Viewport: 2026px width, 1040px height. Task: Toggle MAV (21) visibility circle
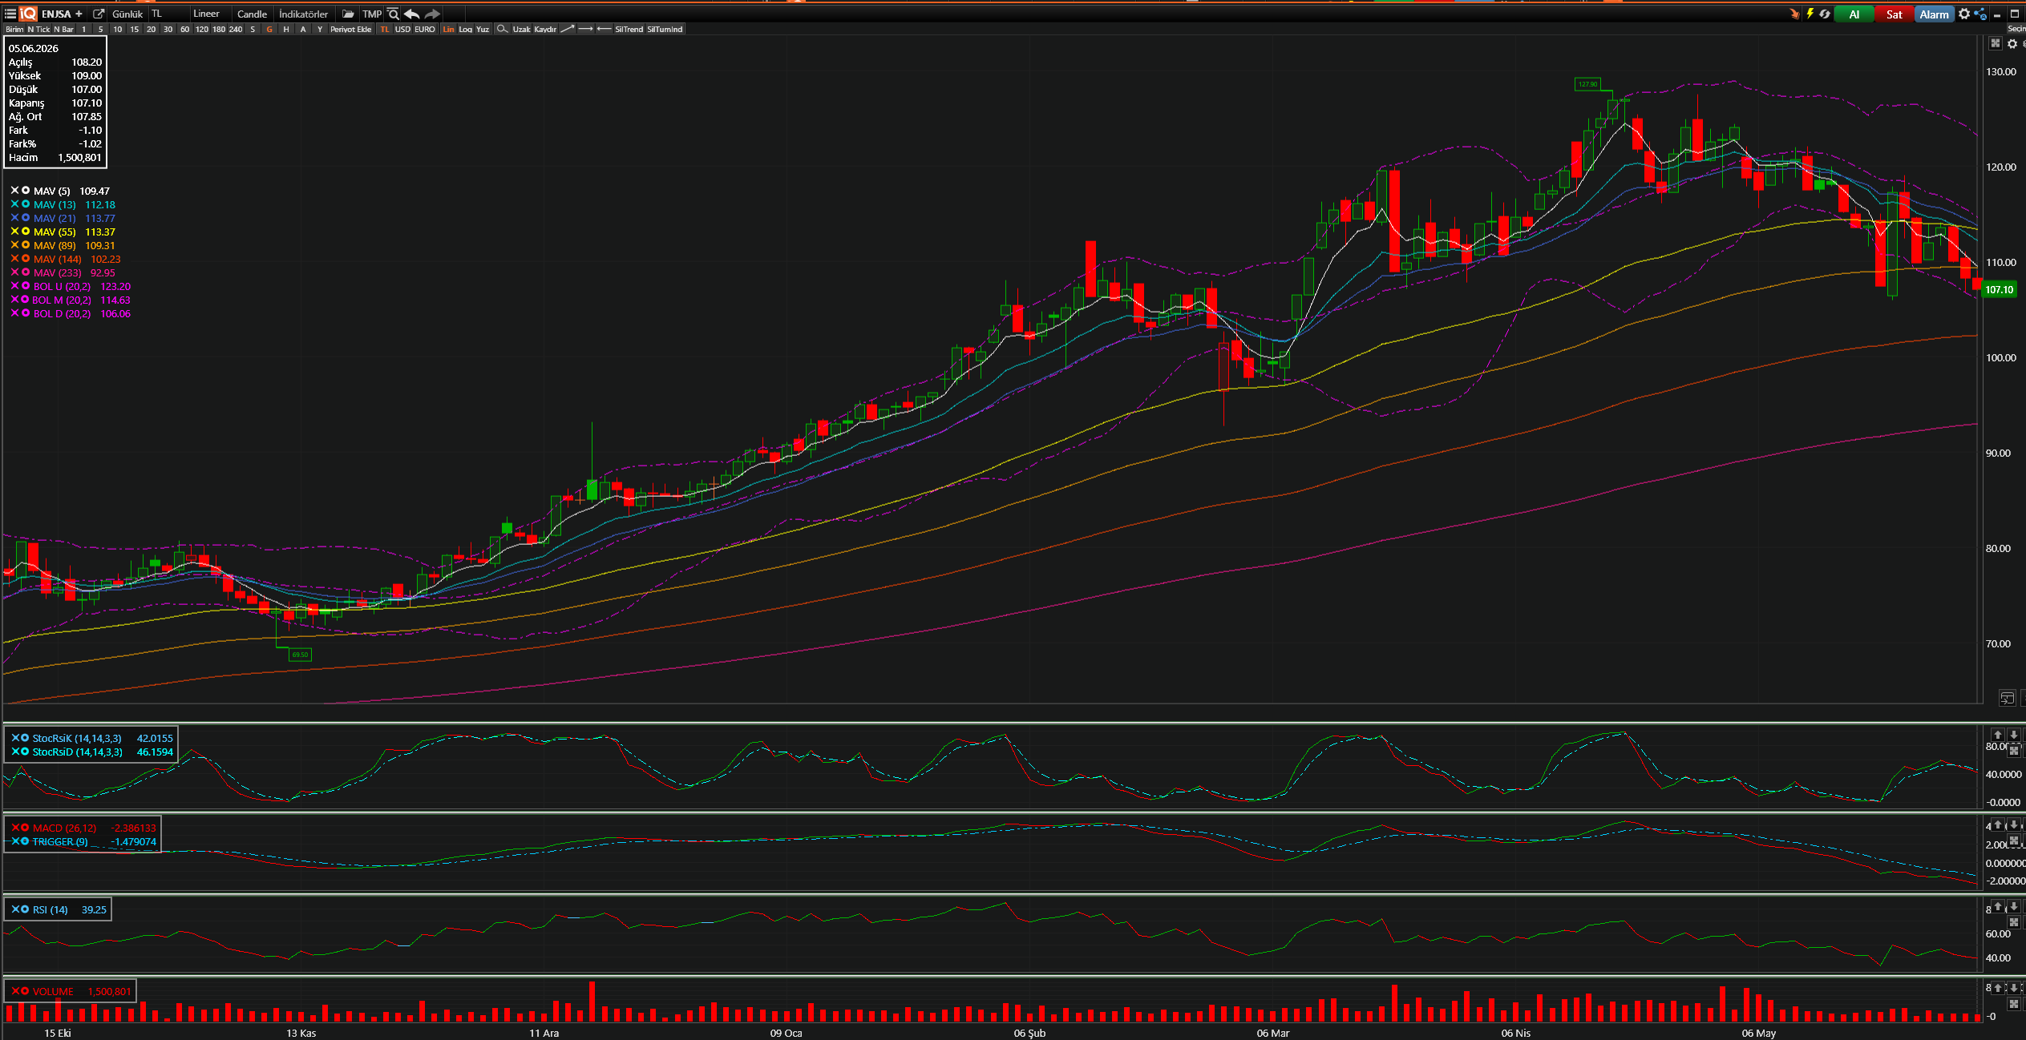click(26, 218)
